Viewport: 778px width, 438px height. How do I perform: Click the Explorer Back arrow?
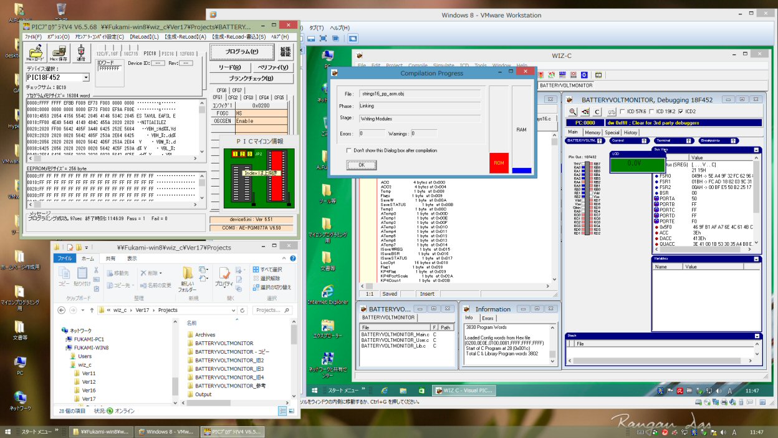click(60, 310)
